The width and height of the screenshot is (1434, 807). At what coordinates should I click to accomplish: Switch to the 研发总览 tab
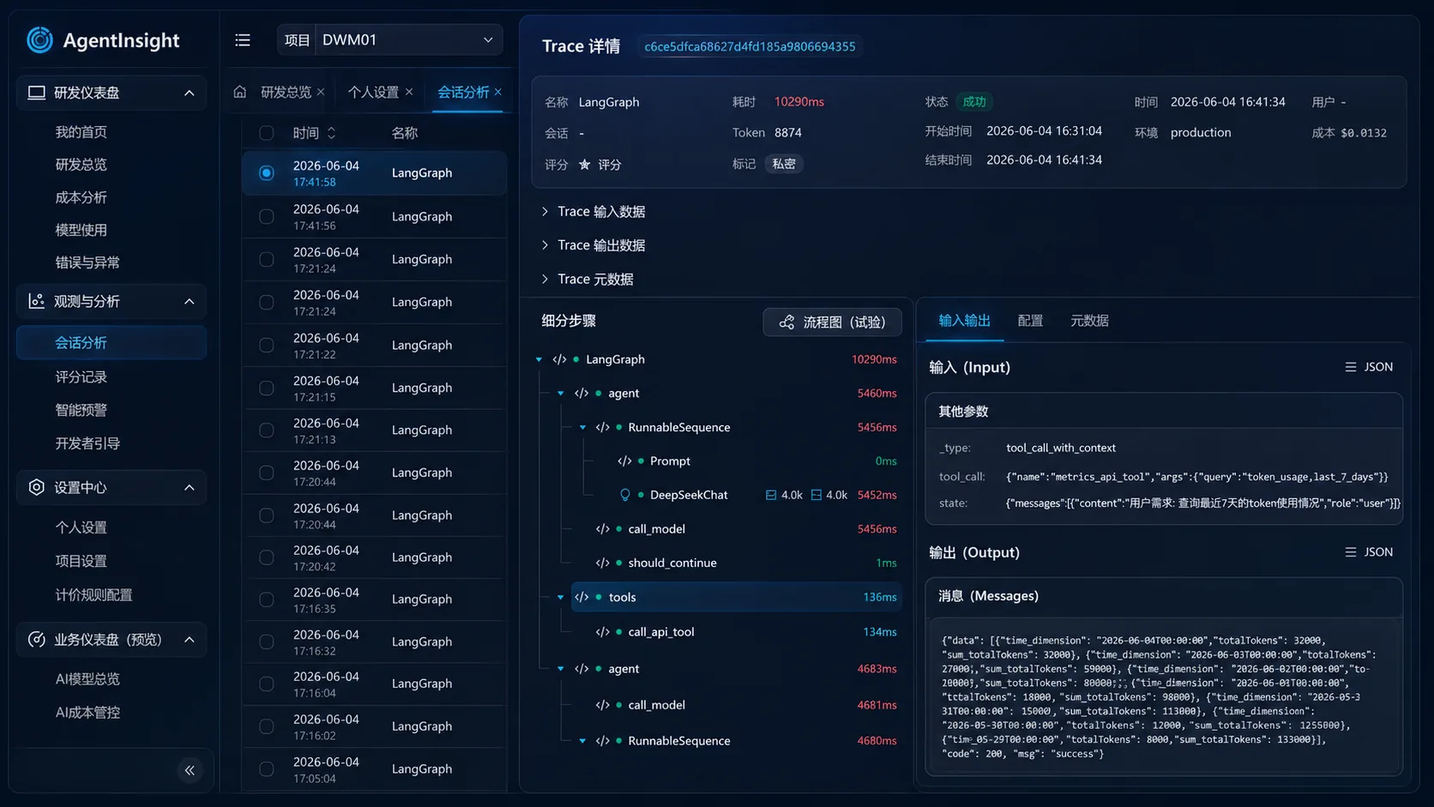pyautogui.click(x=286, y=92)
